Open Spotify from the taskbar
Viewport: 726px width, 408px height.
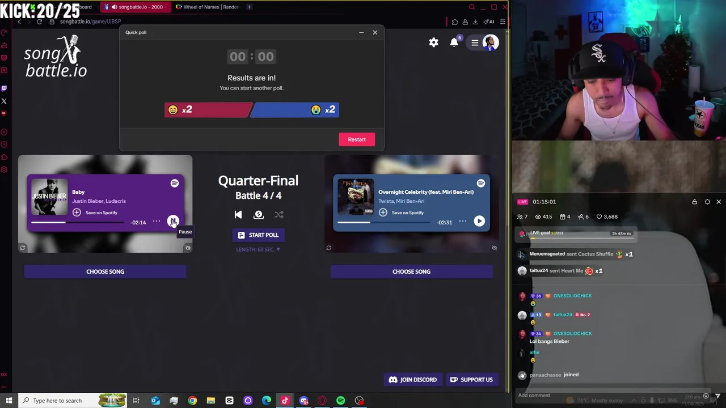tap(340, 401)
